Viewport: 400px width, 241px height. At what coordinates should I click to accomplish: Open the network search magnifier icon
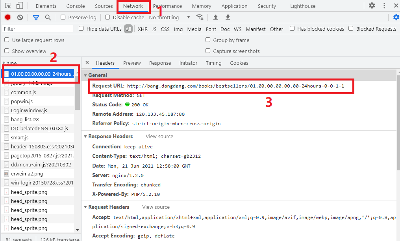[48, 17]
